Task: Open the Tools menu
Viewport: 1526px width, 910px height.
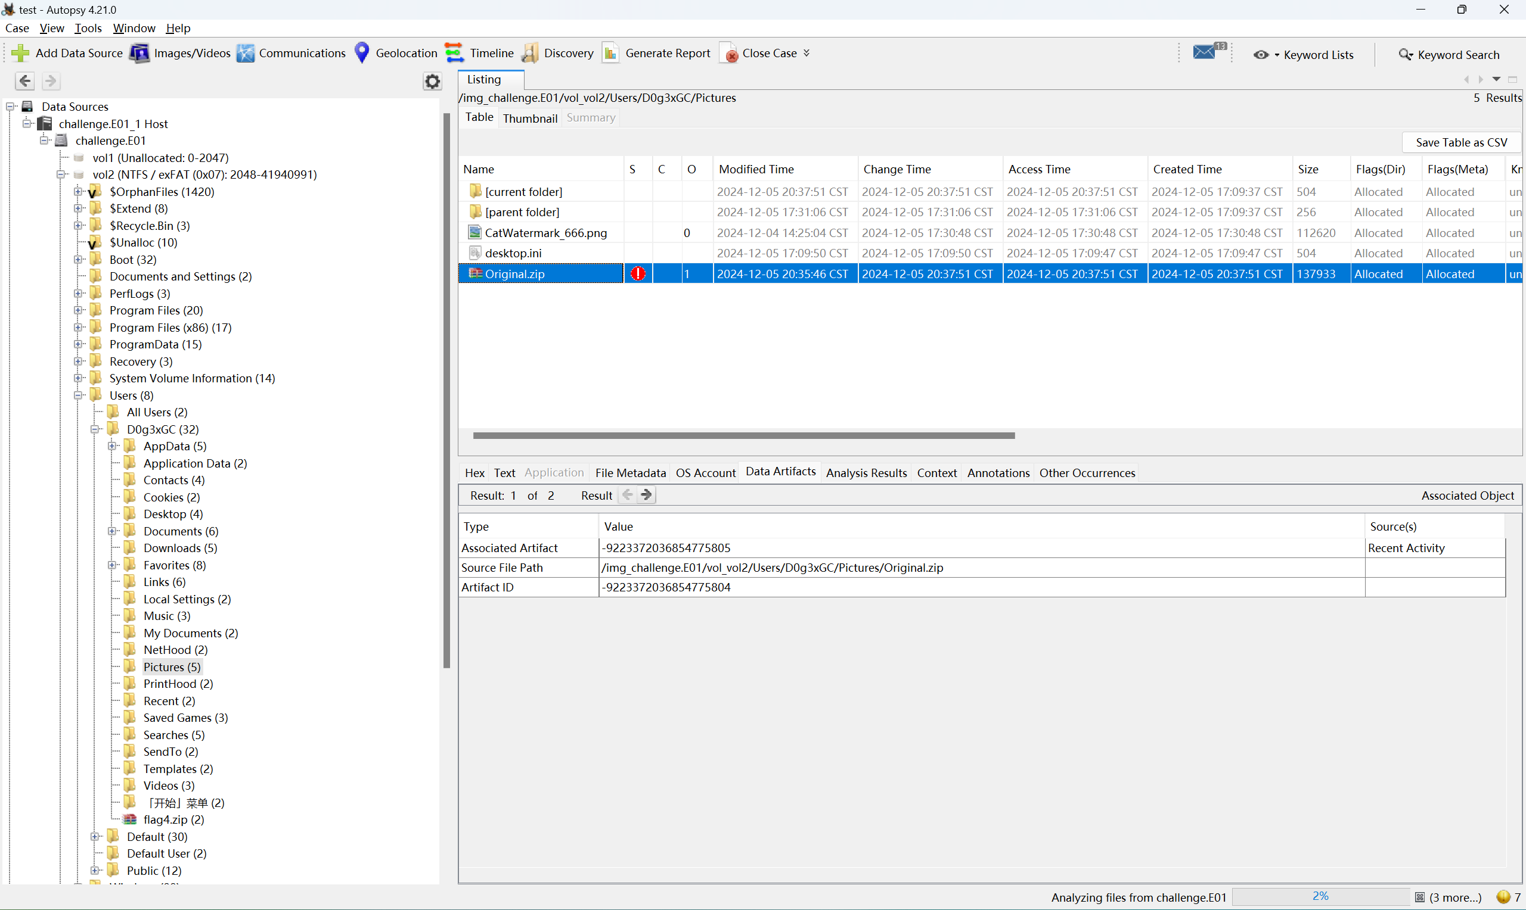Action: [88, 28]
